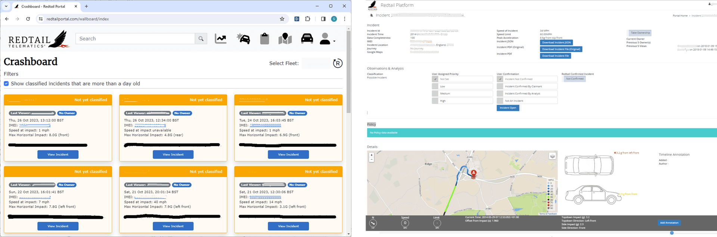
Task: Click the Add Annotation button
Action: pos(669,223)
